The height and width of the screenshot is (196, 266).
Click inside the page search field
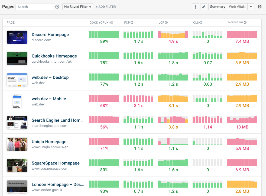click(35, 7)
